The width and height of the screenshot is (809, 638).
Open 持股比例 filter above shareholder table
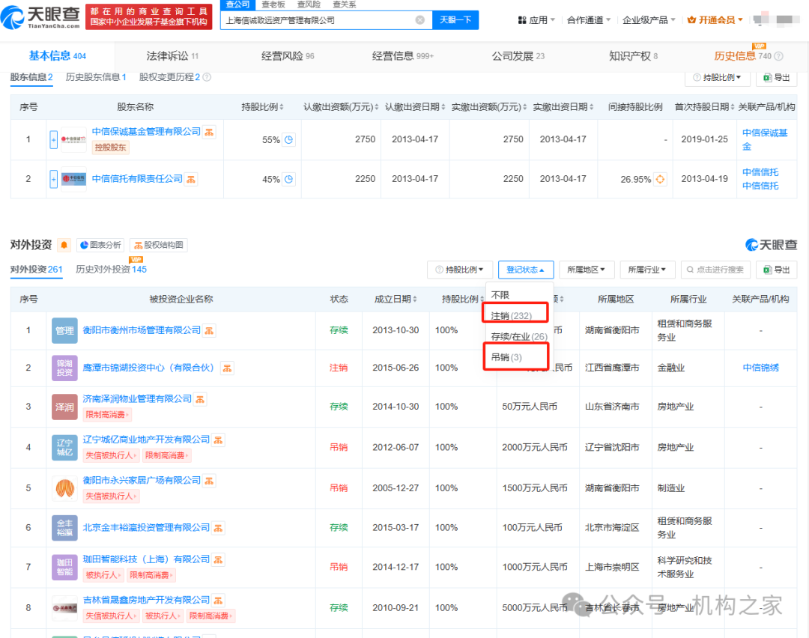[x=717, y=77]
